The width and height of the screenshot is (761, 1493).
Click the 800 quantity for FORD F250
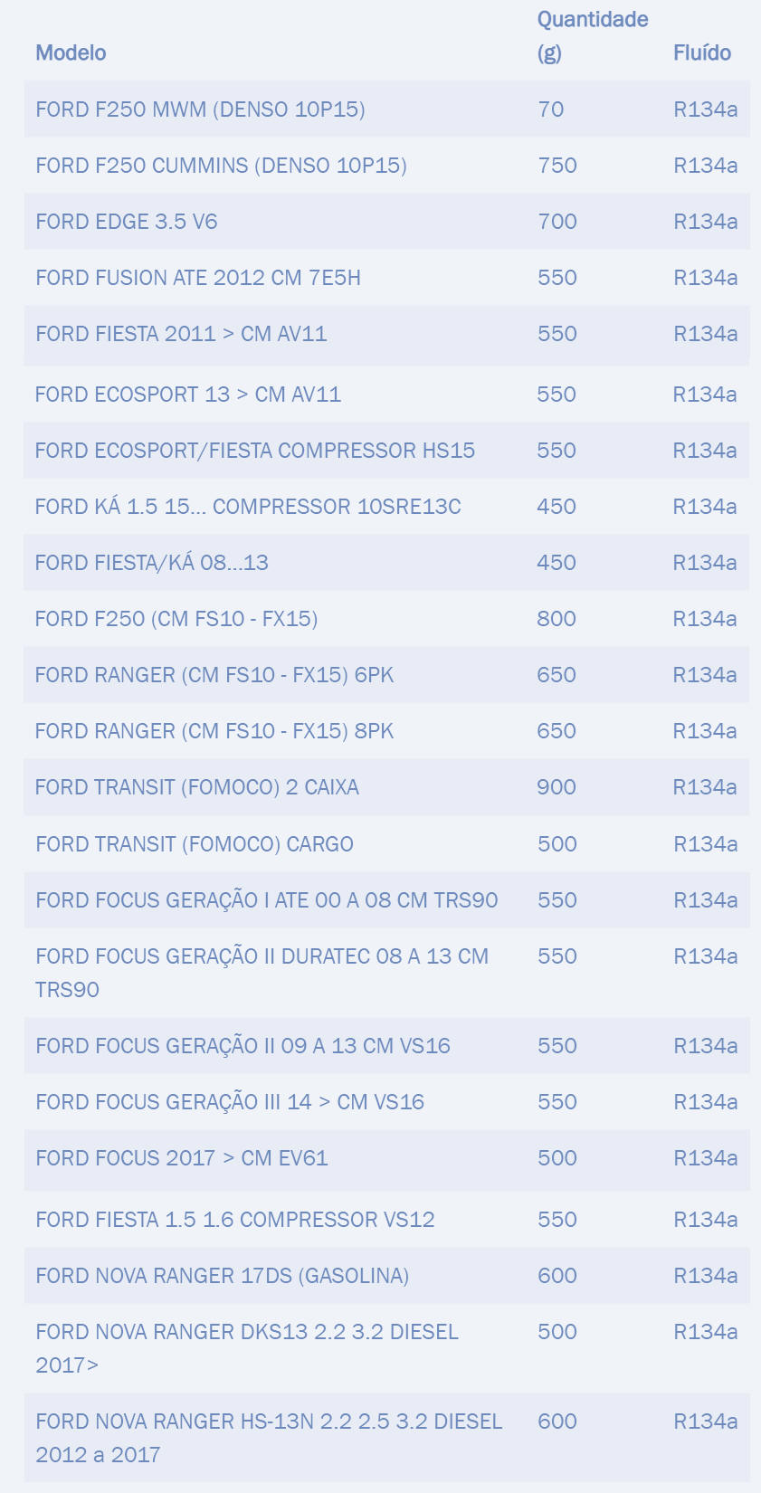pos(556,619)
